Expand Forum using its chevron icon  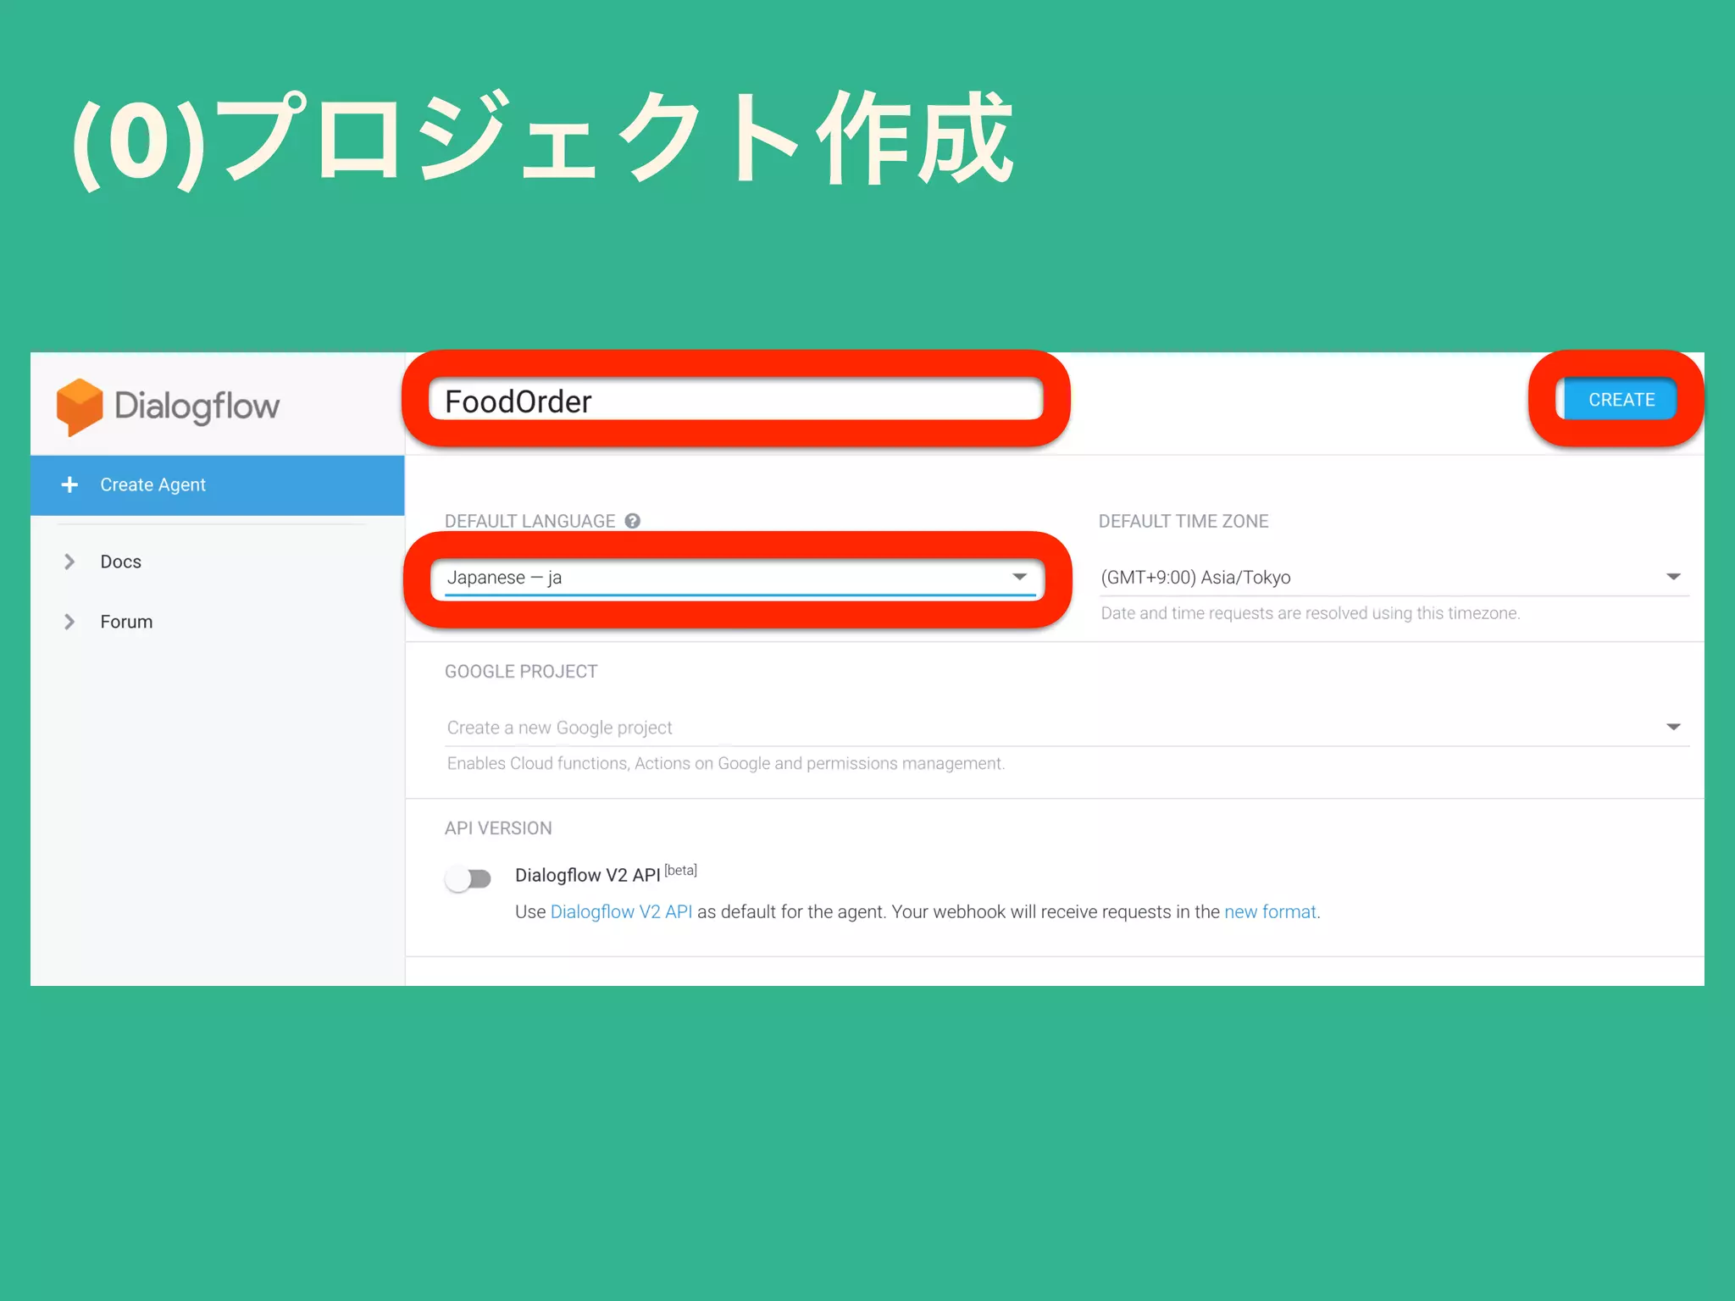coord(69,622)
